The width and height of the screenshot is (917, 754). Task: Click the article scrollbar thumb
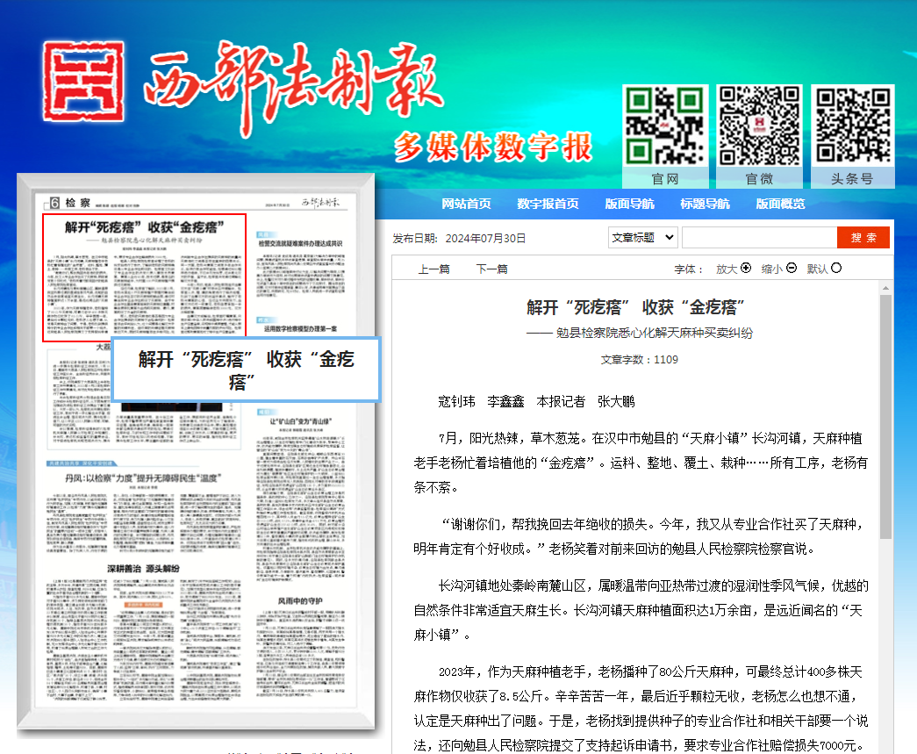pyautogui.click(x=885, y=416)
